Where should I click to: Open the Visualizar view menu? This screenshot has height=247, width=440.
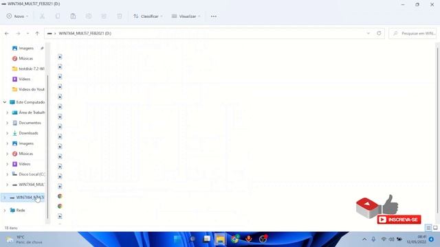click(186, 16)
